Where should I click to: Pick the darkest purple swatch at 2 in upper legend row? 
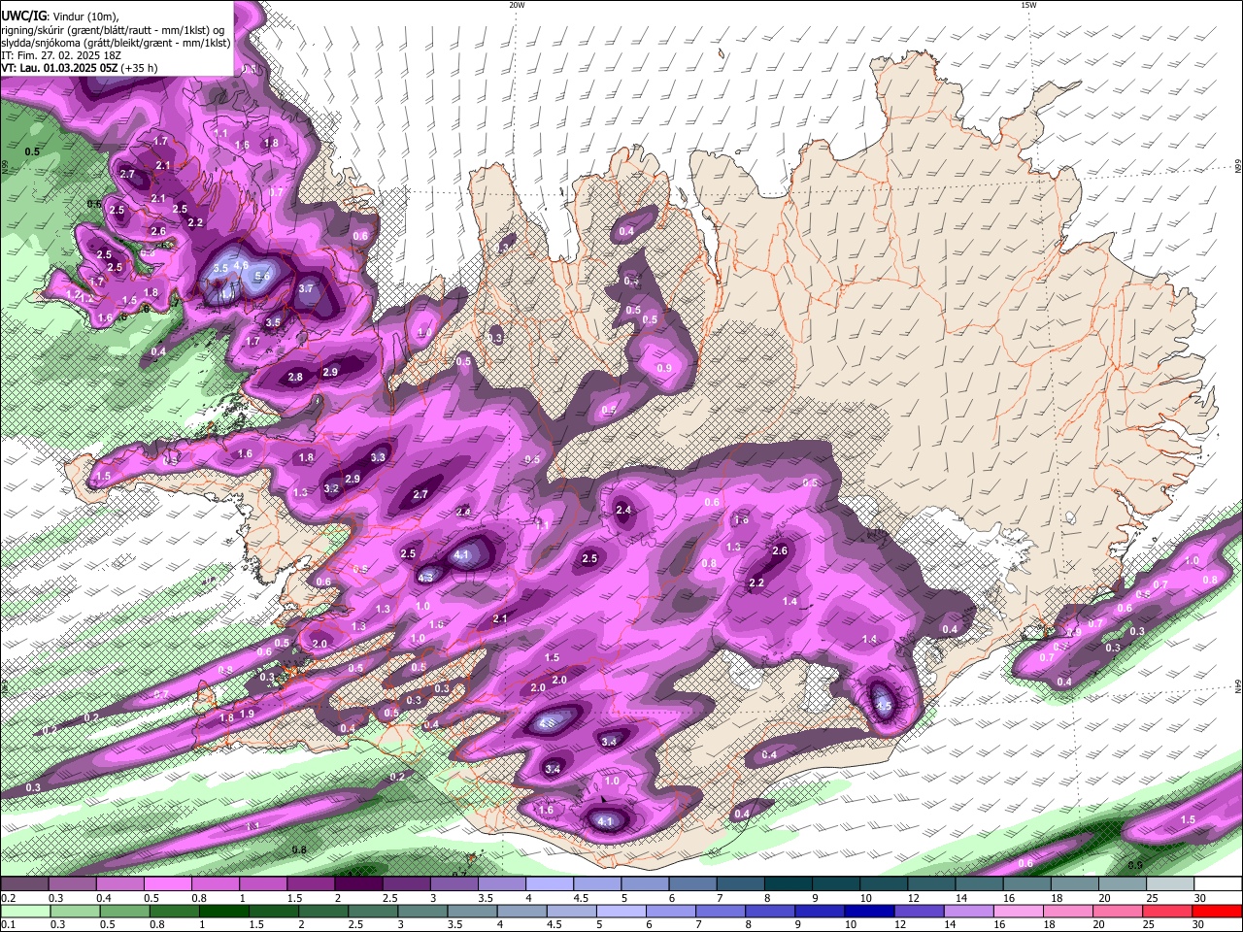point(359,883)
